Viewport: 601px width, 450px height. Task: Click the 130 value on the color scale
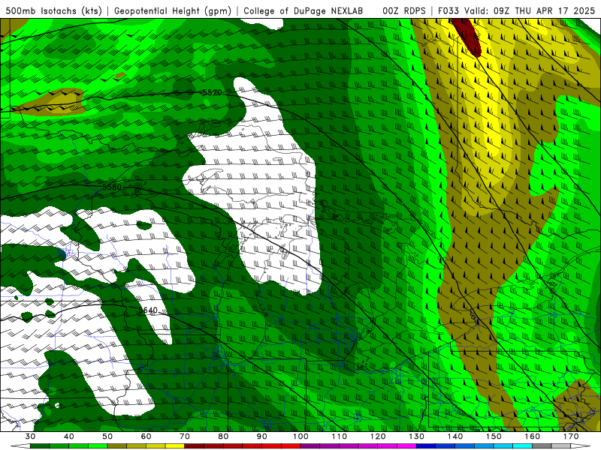(x=416, y=436)
